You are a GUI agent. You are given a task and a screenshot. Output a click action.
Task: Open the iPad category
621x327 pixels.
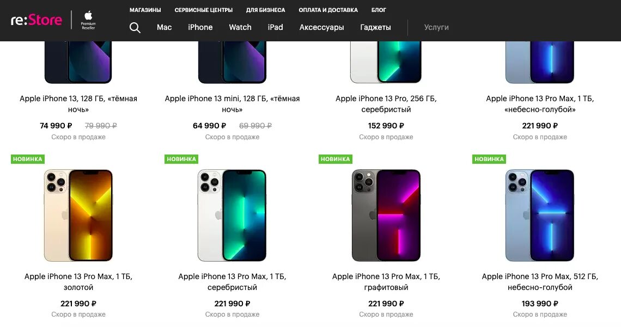pos(276,27)
